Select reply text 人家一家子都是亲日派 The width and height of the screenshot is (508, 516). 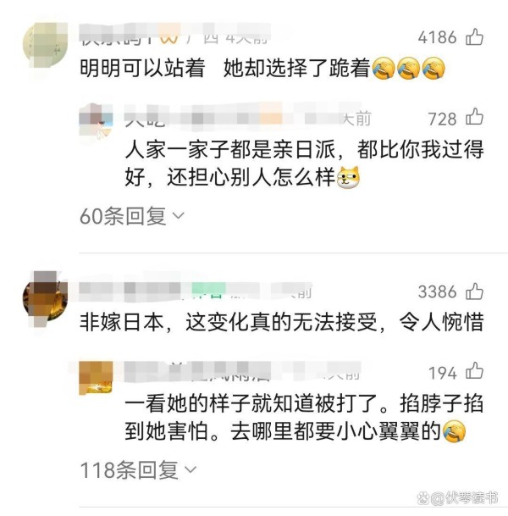coord(230,150)
